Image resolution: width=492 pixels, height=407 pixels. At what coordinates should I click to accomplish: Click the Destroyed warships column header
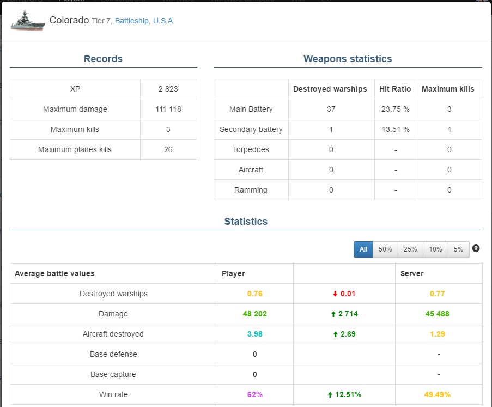(x=330, y=89)
